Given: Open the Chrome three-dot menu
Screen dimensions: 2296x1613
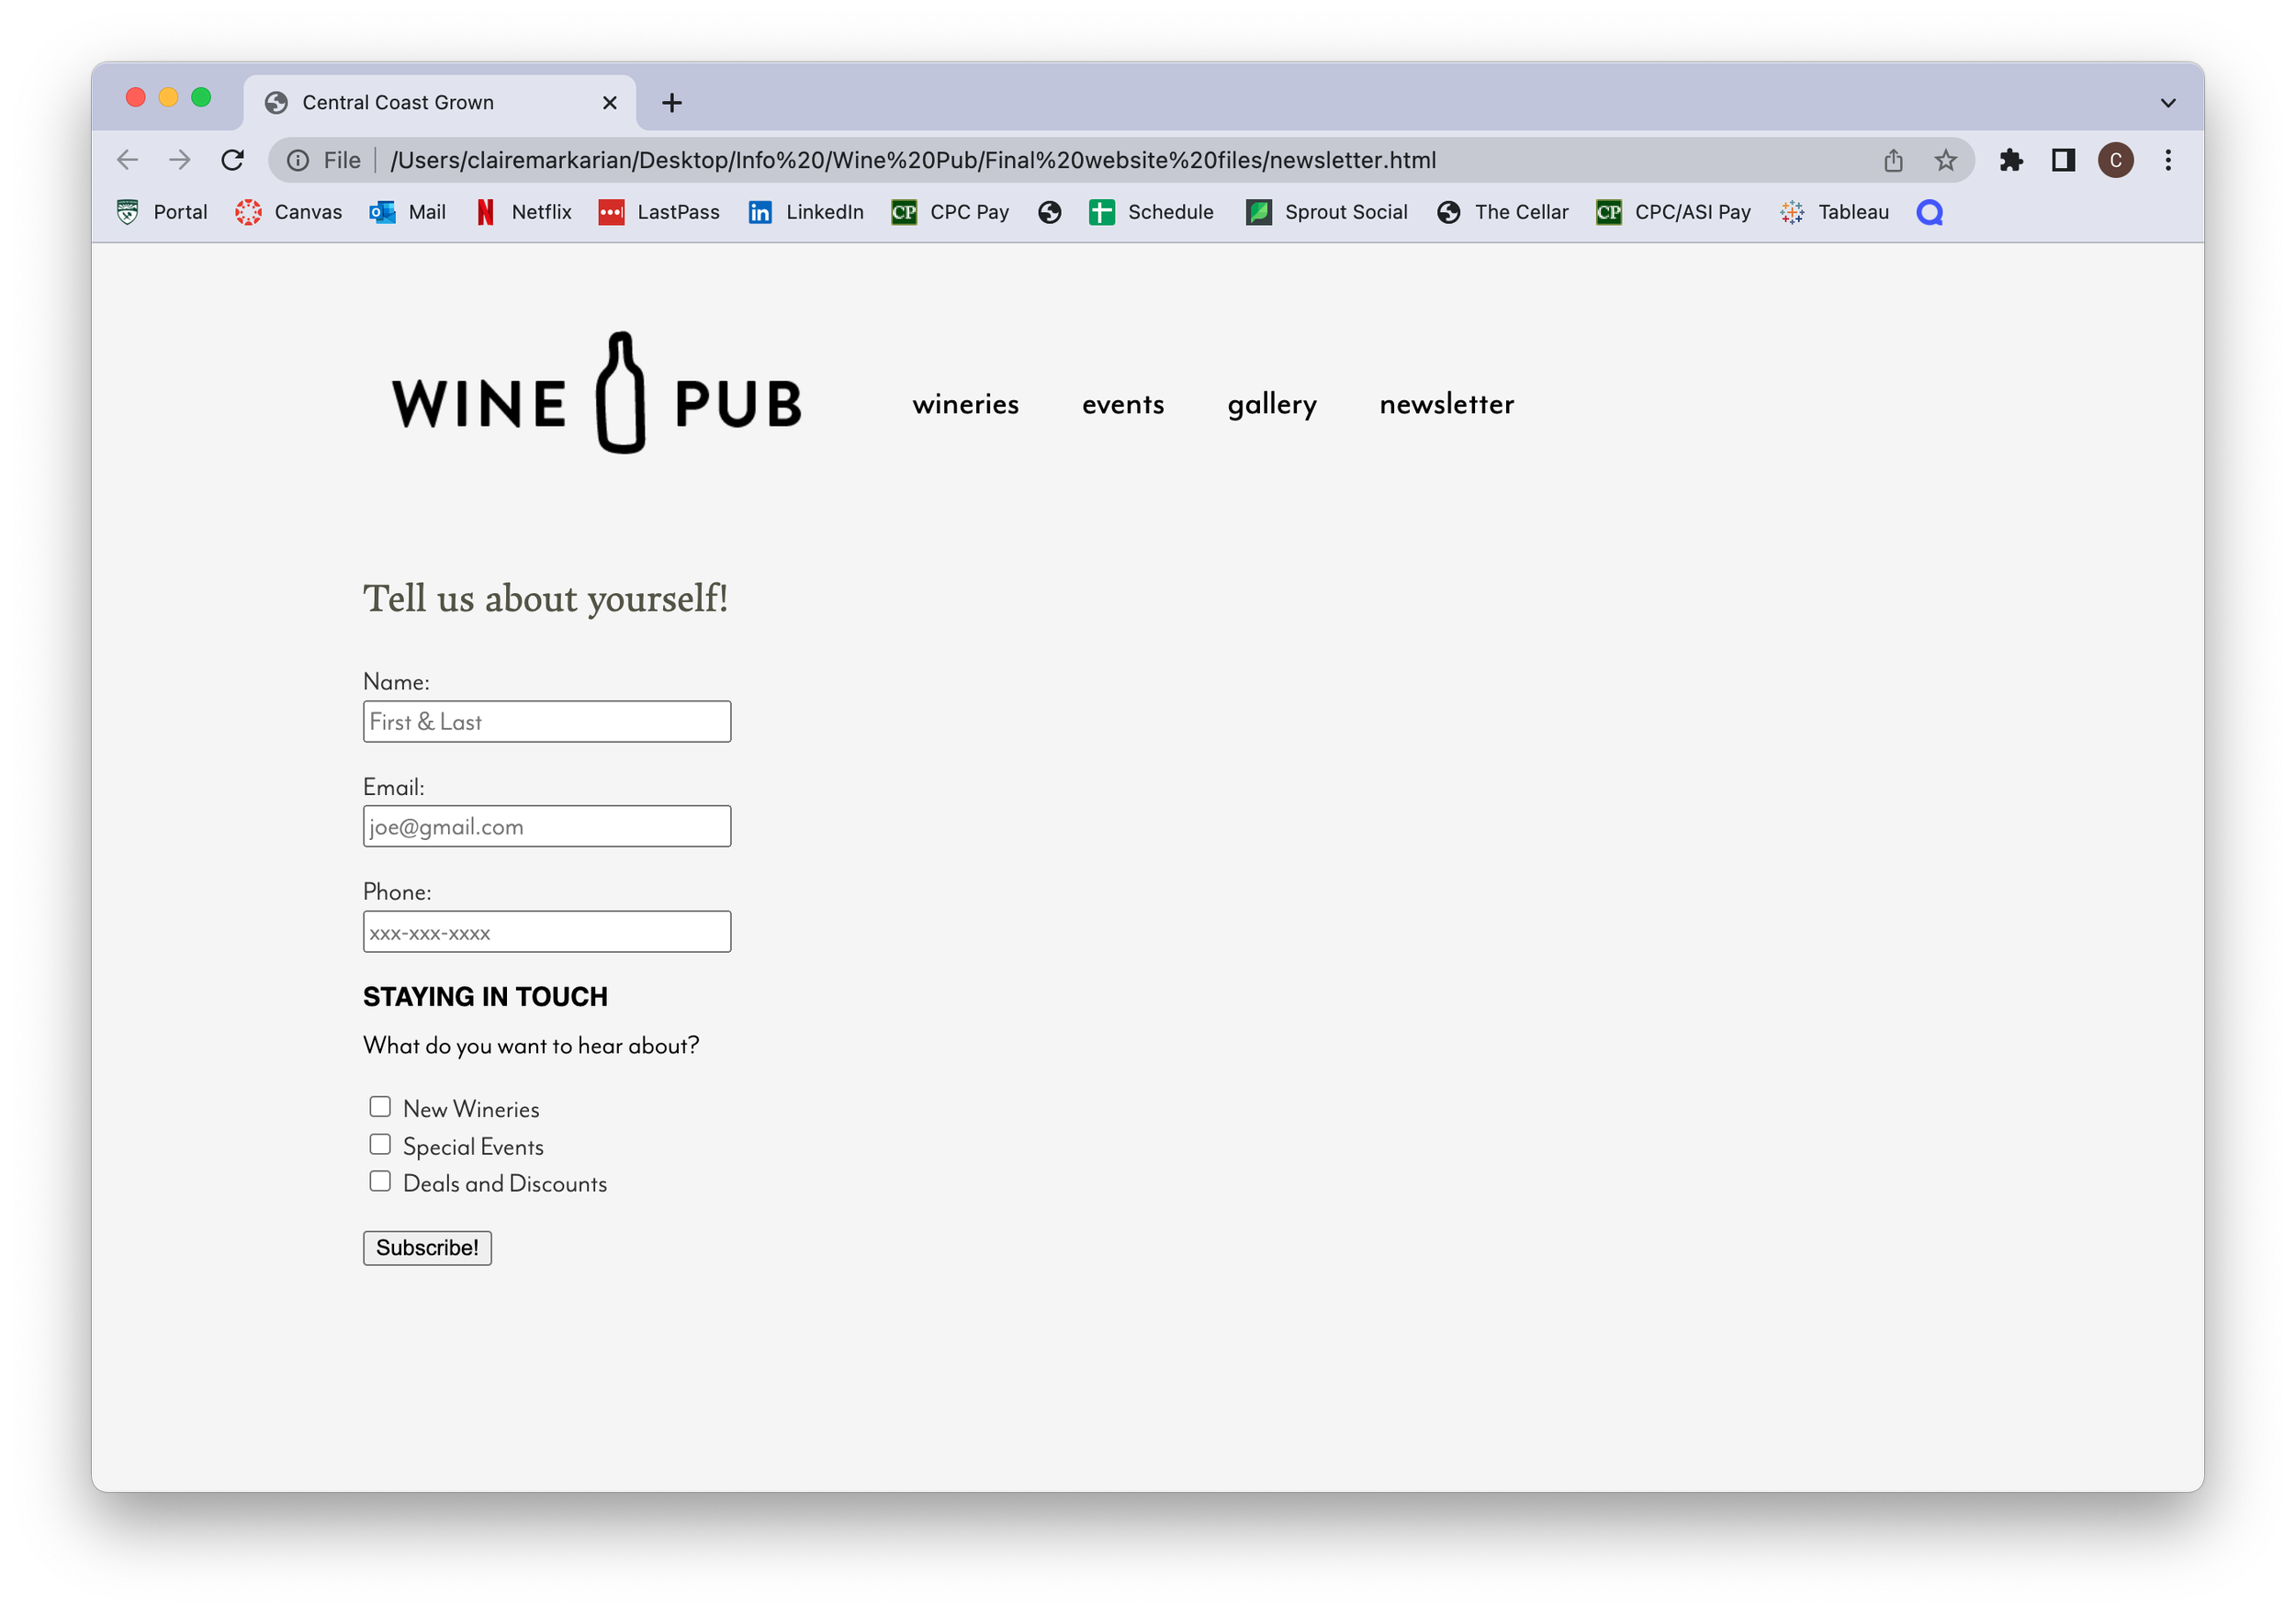Looking at the screenshot, I should point(2168,160).
